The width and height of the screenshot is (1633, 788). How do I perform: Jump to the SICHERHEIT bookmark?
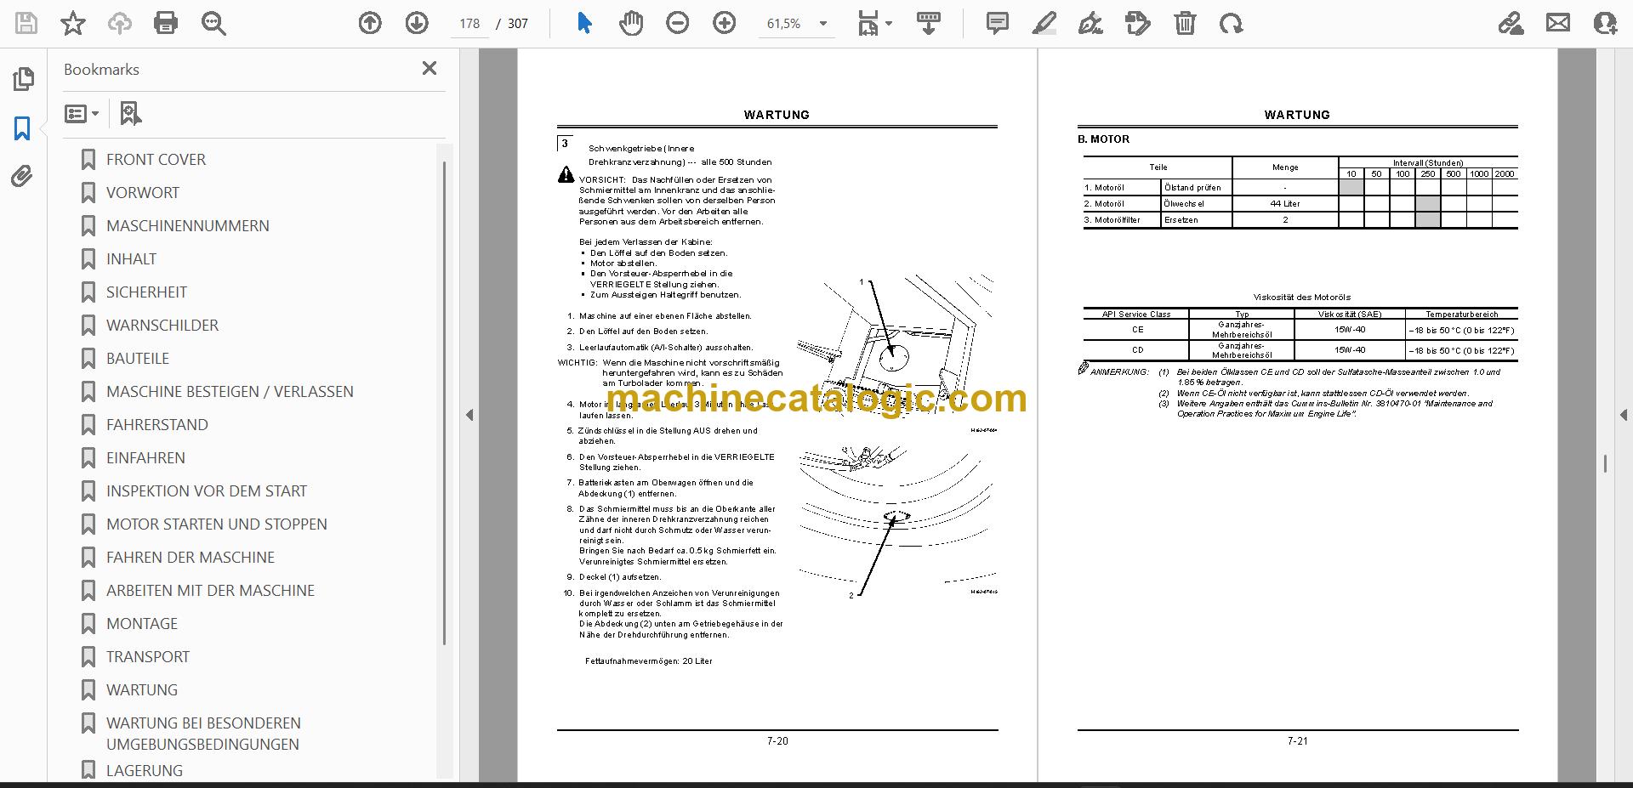tap(146, 292)
